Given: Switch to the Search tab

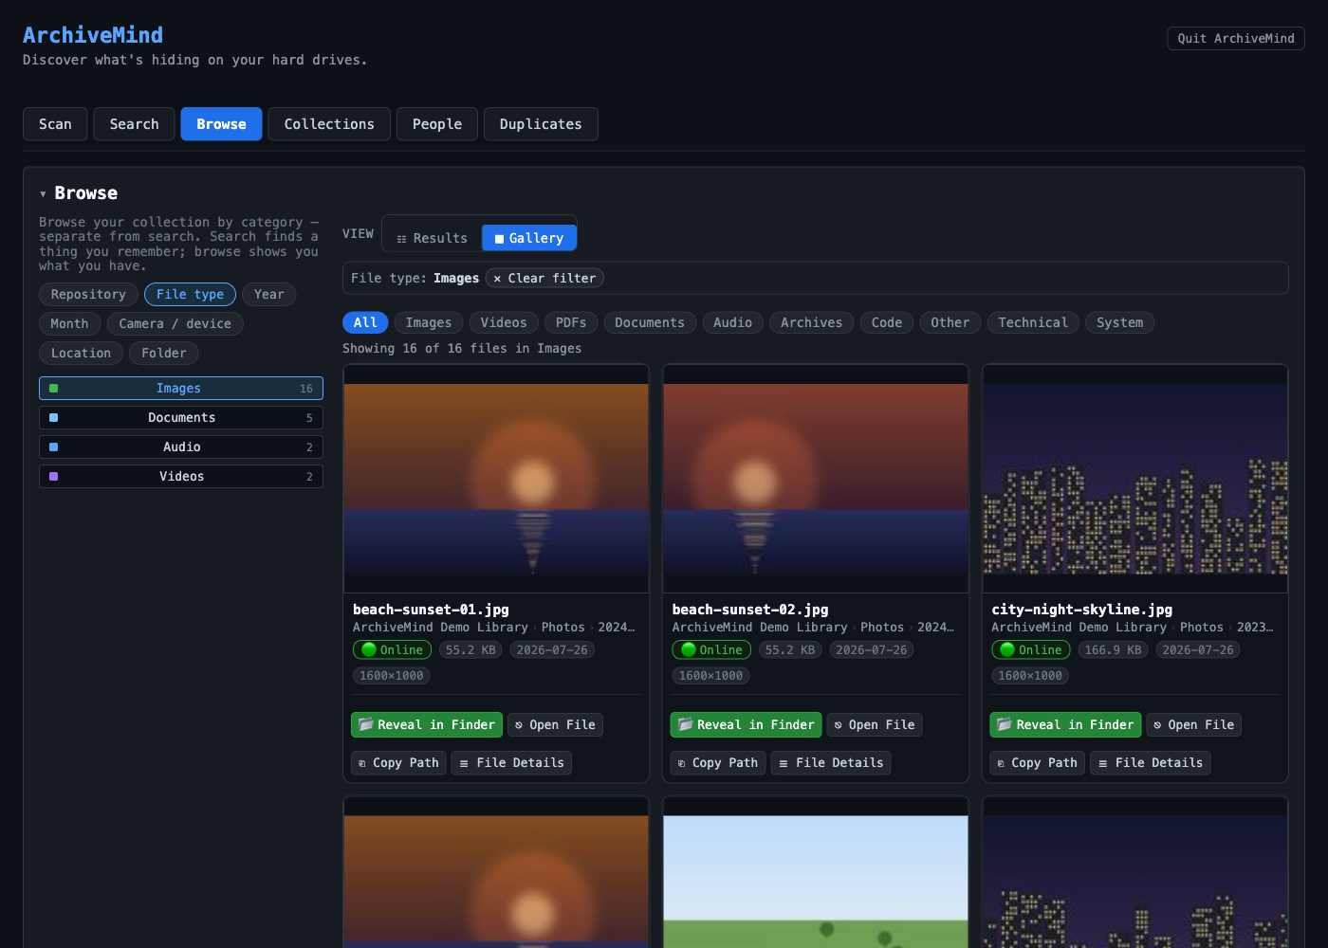Looking at the screenshot, I should click(134, 124).
